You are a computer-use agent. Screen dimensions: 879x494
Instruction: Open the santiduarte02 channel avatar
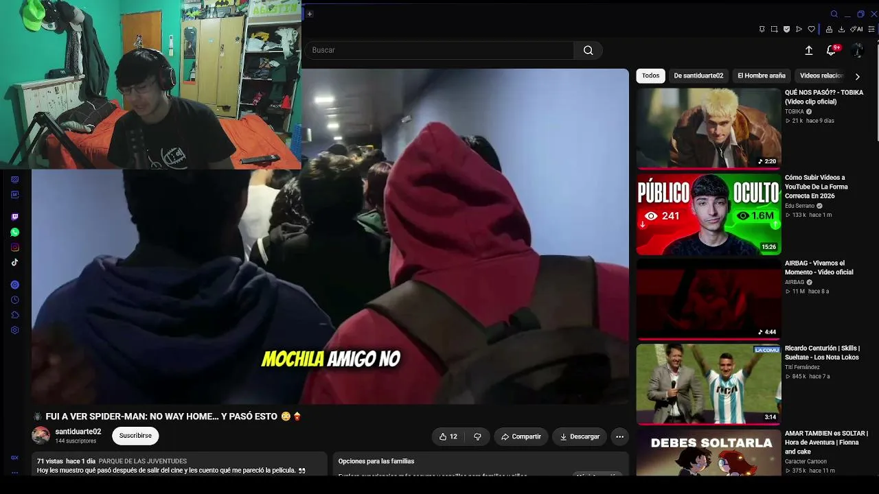pyautogui.click(x=41, y=435)
